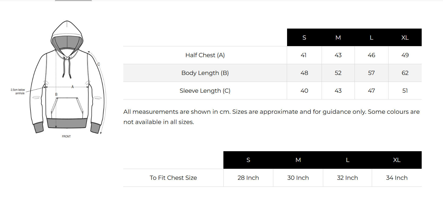The height and width of the screenshot is (207, 443).
Task: Select the "Body Length (B)" row label
Action: (205, 73)
